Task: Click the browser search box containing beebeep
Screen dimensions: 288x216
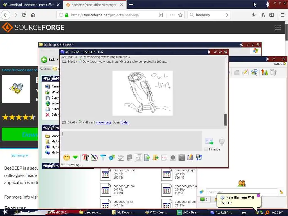Action: point(209,15)
